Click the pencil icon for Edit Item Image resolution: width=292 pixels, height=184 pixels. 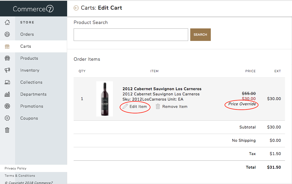(x=125, y=106)
